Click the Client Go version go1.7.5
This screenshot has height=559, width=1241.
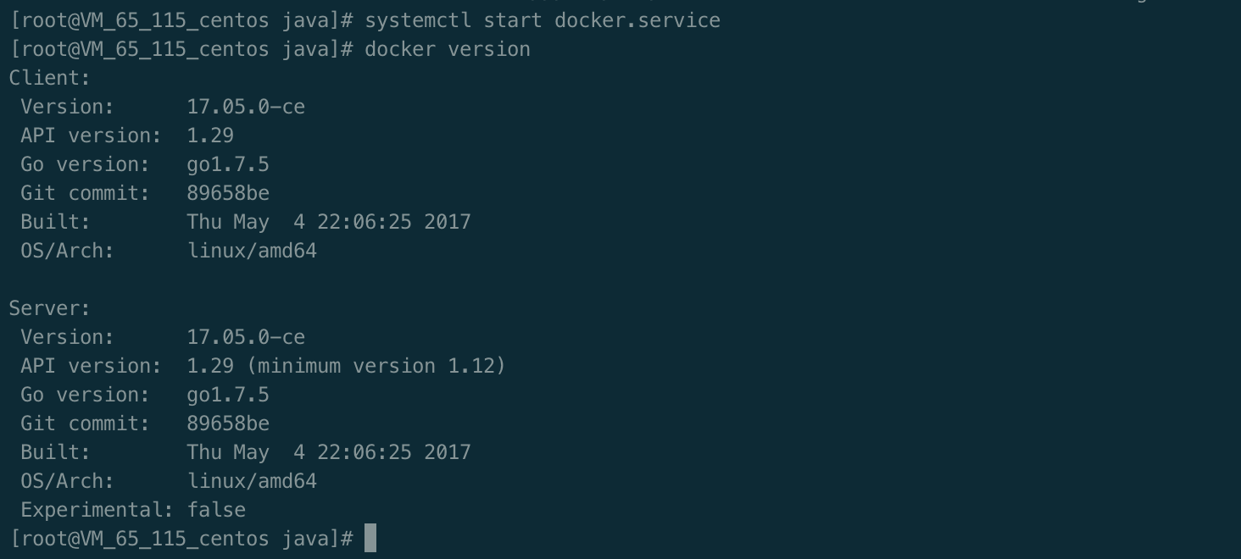pyautogui.click(x=228, y=164)
